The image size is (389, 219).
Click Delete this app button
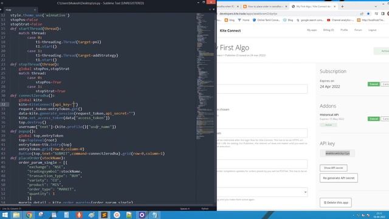point(336,203)
